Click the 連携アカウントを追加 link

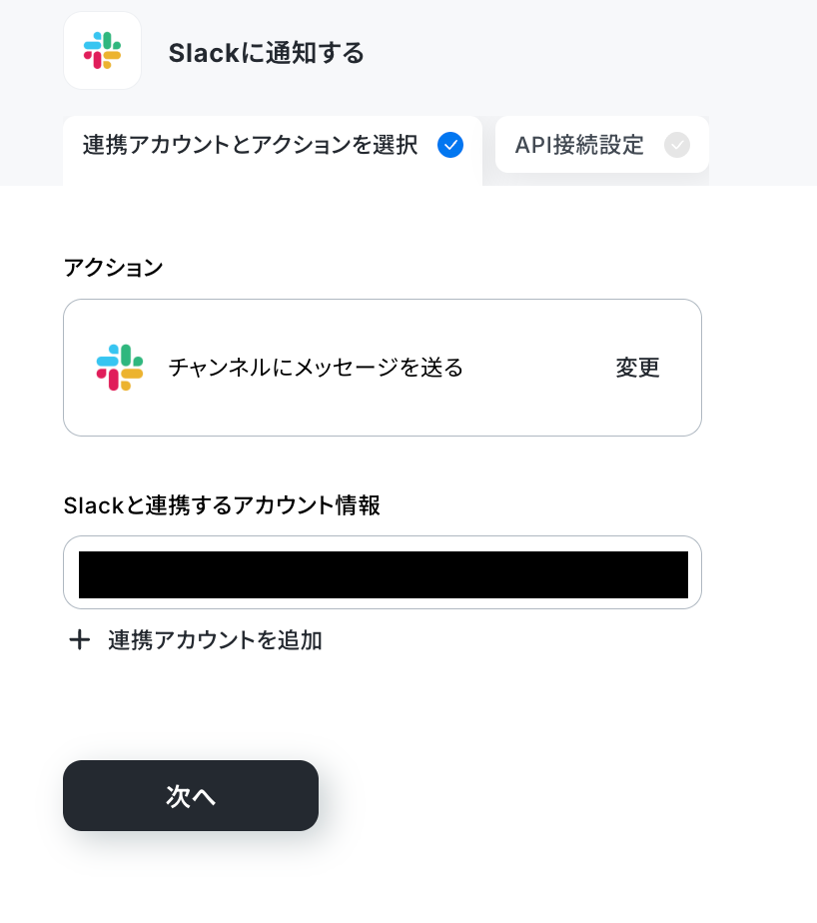pos(215,640)
